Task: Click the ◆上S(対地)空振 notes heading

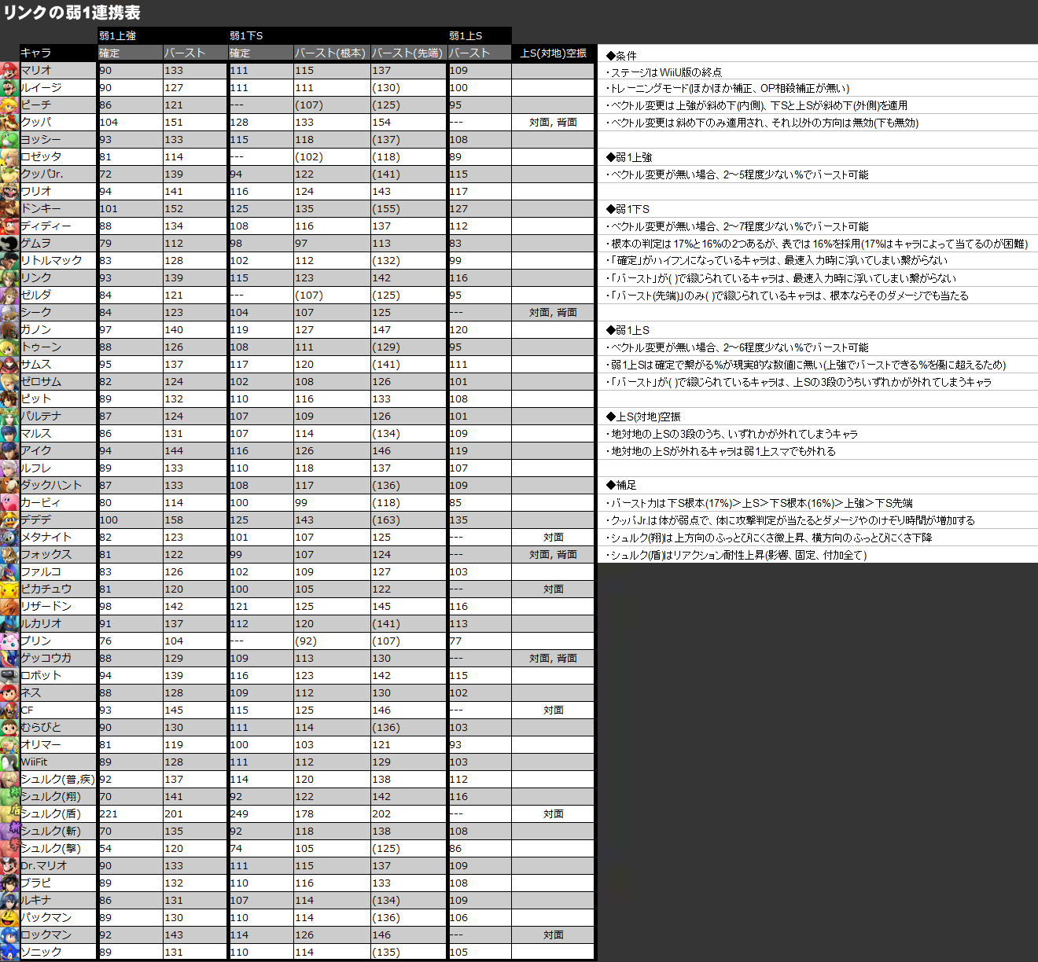Action: pos(643,417)
